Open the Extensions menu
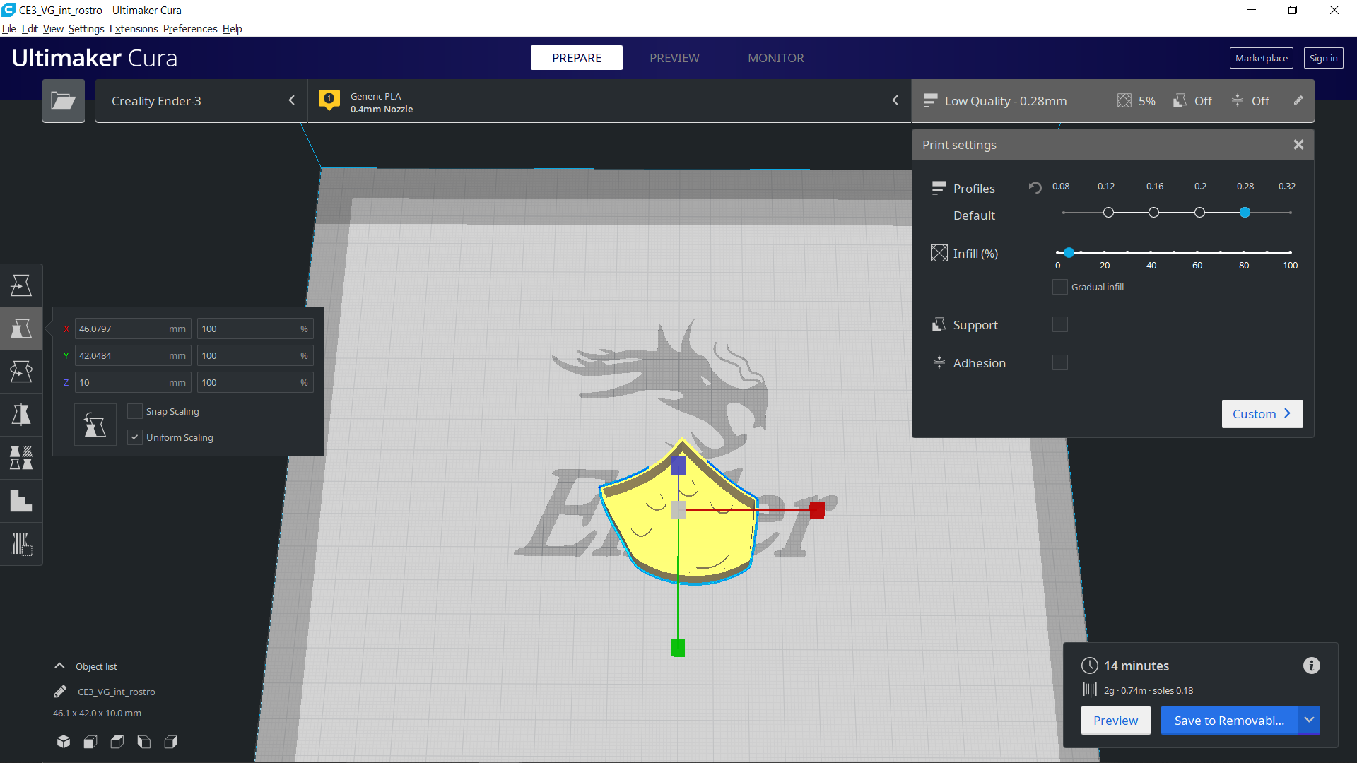 pos(134,29)
